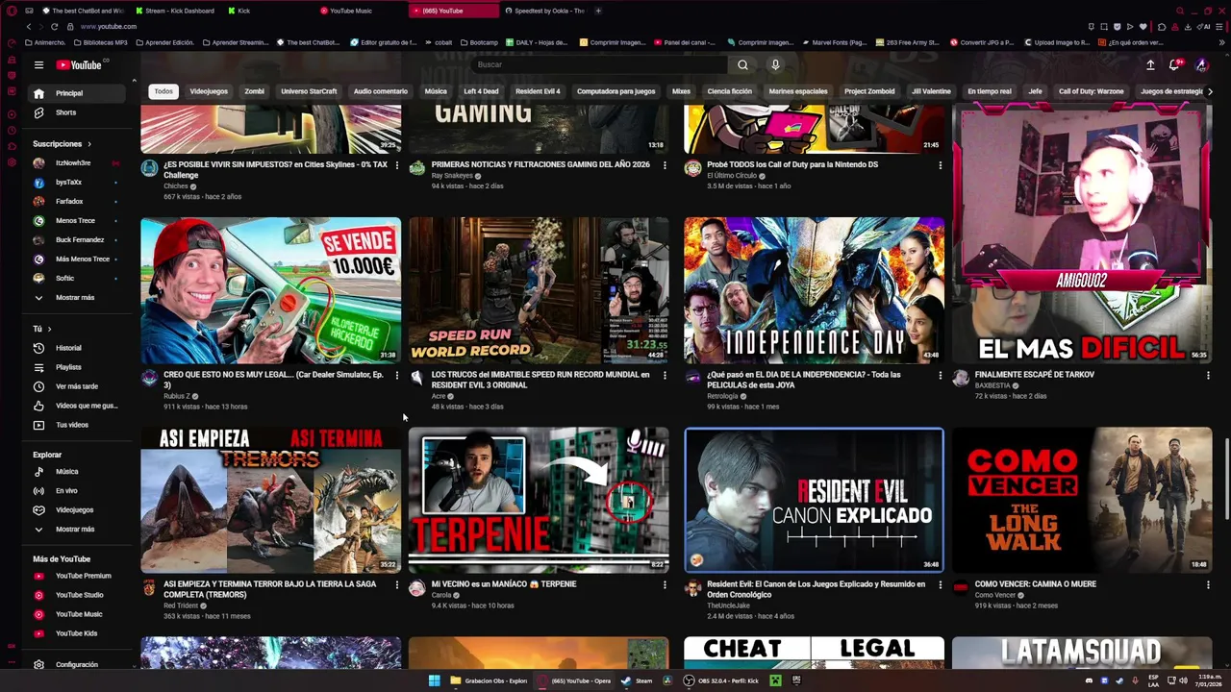Open Steam from the taskbar

tap(637, 680)
